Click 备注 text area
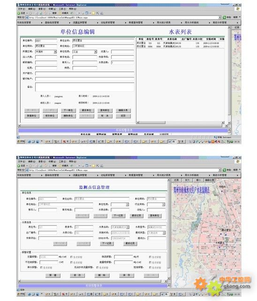The width and height of the screenshot is (257, 301). click(x=84, y=87)
